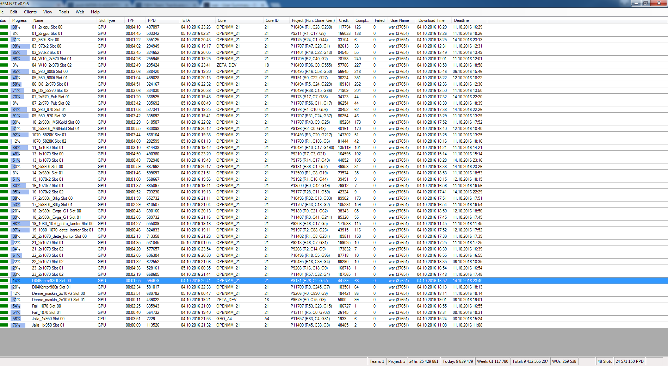The width and height of the screenshot is (668, 366).
Task: Select the row 07_2x970_Pult Slot 02
Action: tap(334, 103)
